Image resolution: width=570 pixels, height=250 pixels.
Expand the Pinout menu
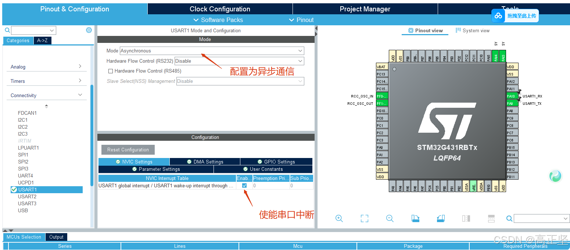point(301,20)
